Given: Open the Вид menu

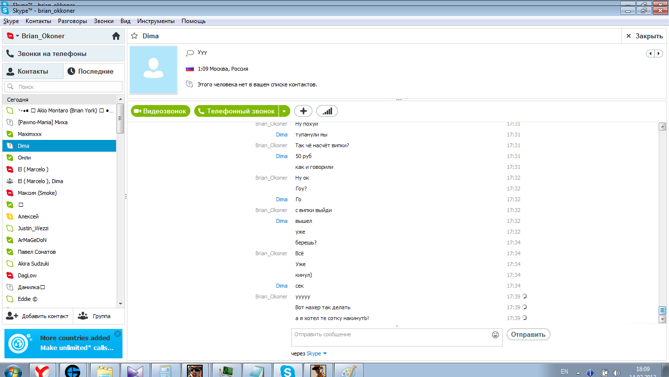Looking at the screenshot, I should tap(125, 21).
